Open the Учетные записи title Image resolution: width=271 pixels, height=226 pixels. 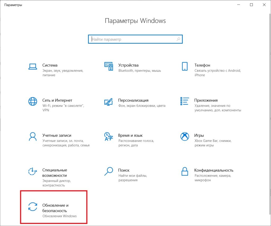click(57, 135)
